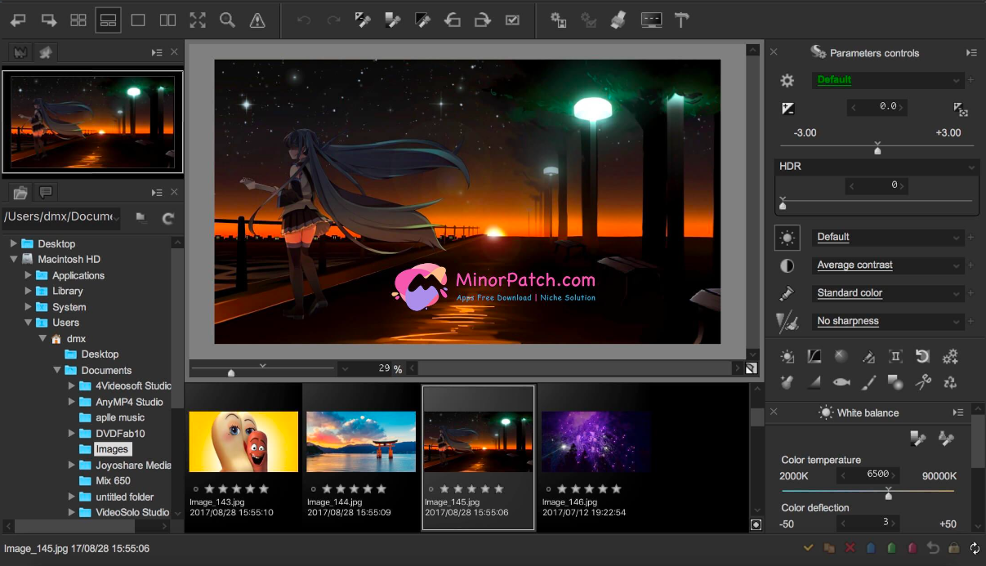Switch to the comment tab icon
This screenshot has width=986, height=566.
point(46,193)
